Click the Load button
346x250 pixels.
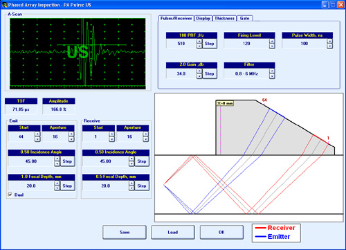173,232
